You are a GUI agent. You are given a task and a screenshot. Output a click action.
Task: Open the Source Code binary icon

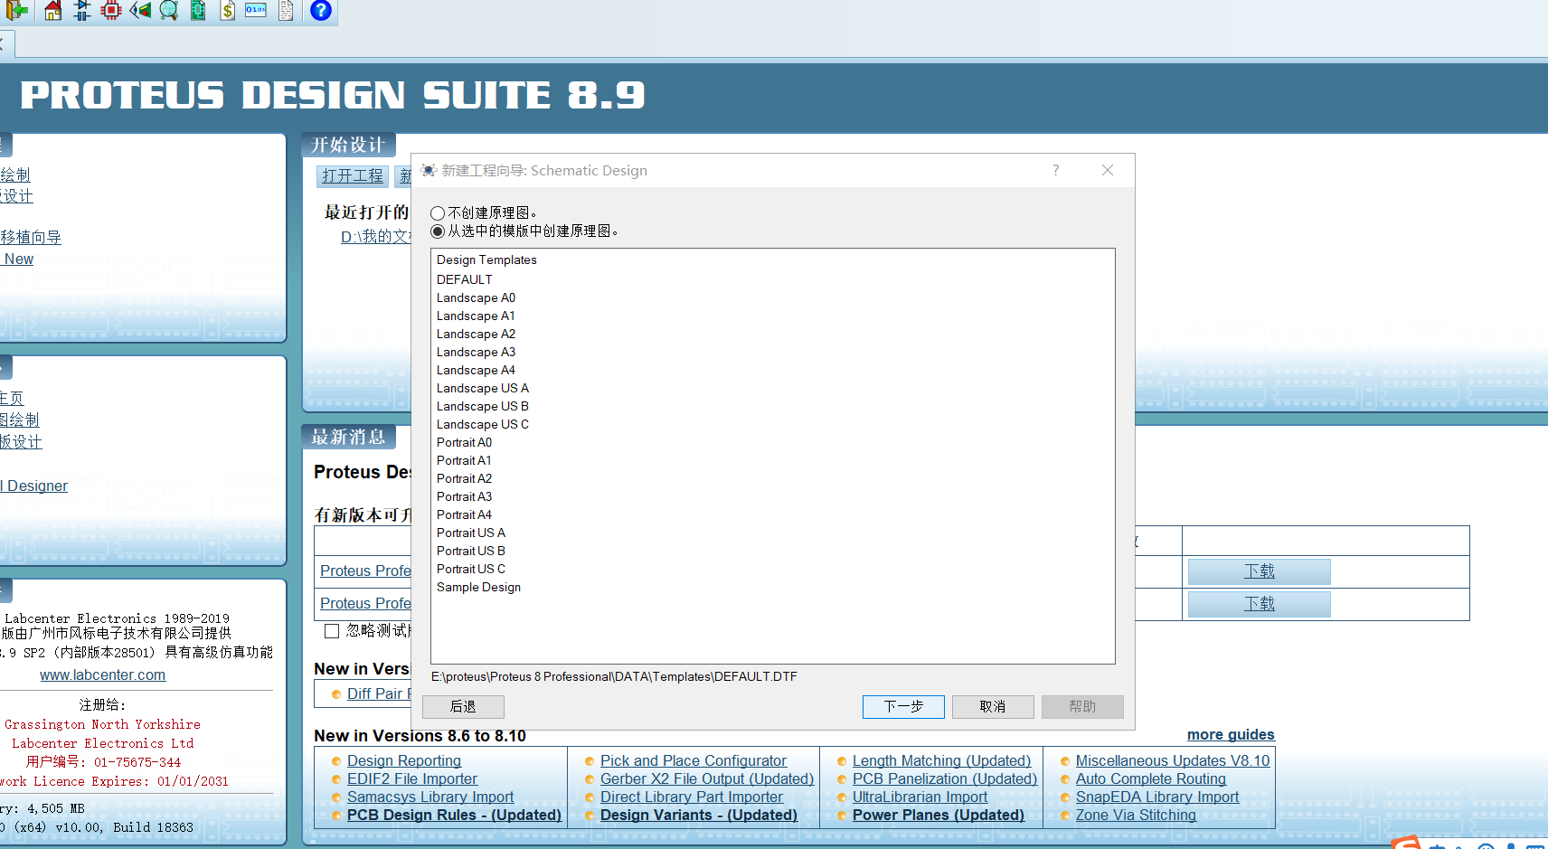tap(256, 10)
